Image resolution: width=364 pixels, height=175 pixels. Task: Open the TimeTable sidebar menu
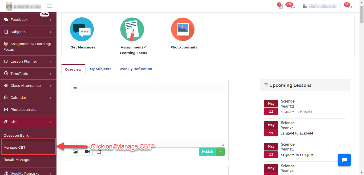click(x=28, y=74)
